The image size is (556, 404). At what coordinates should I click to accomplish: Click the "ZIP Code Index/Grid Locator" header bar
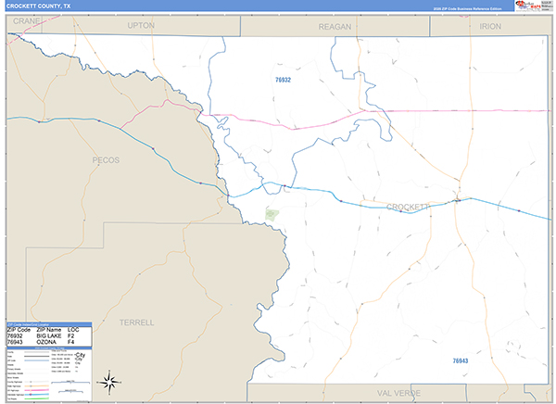[49, 324]
